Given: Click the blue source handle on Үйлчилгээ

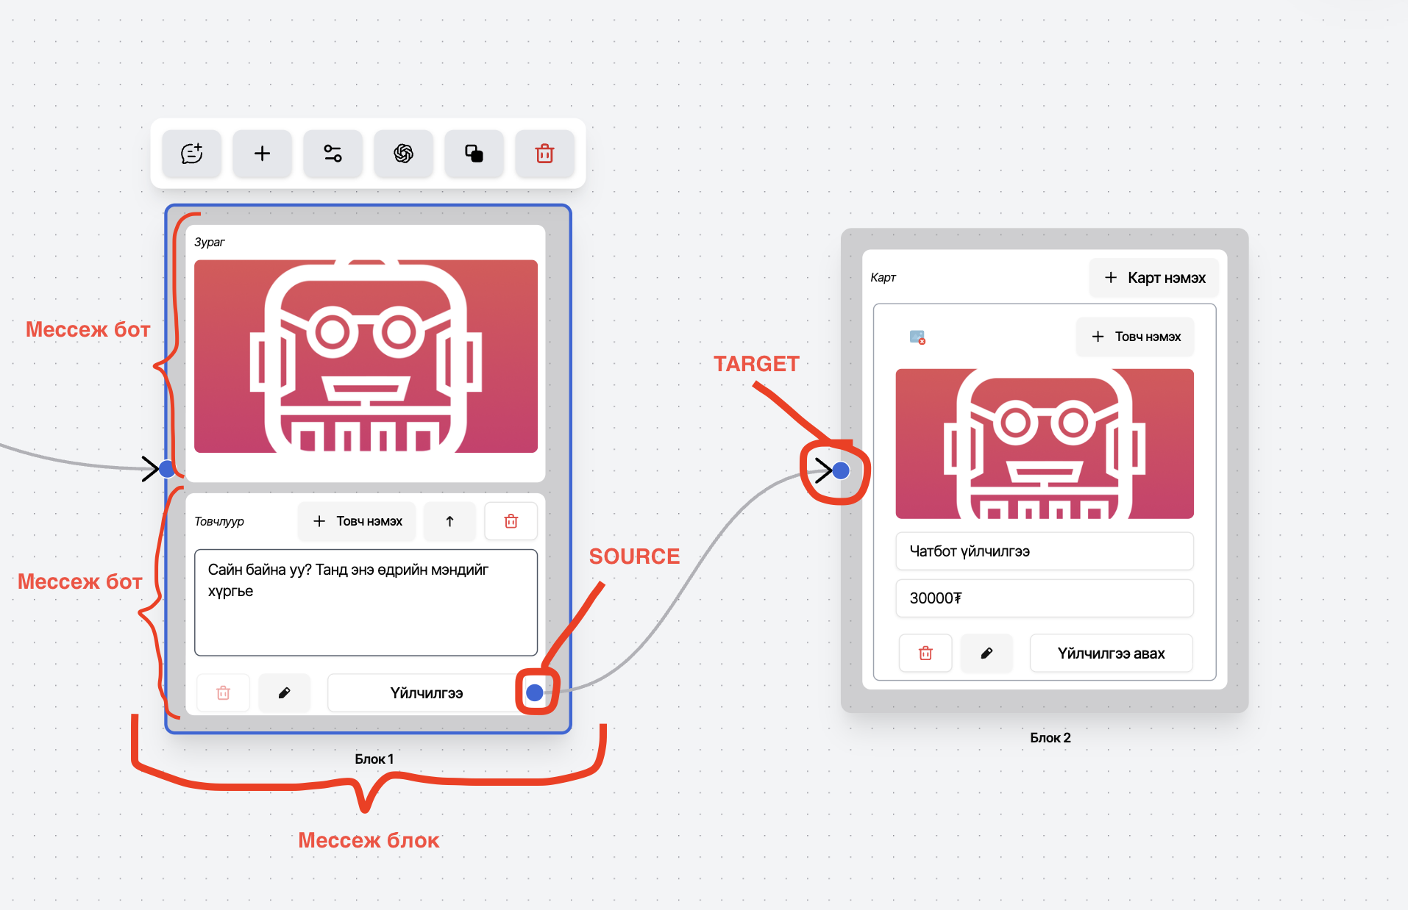Looking at the screenshot, I should click(535, 692).
